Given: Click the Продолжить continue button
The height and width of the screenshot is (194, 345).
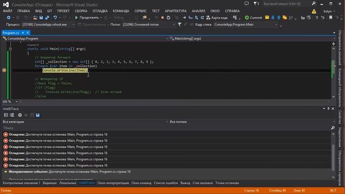Looking at the screenshot, I should pyautogui.click(x=87, y=18).
